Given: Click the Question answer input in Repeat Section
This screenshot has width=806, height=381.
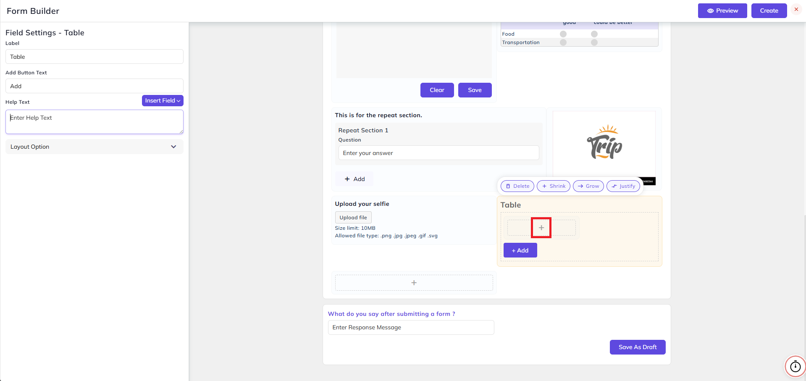Looking at the screenshot, I should click(439, 153).
